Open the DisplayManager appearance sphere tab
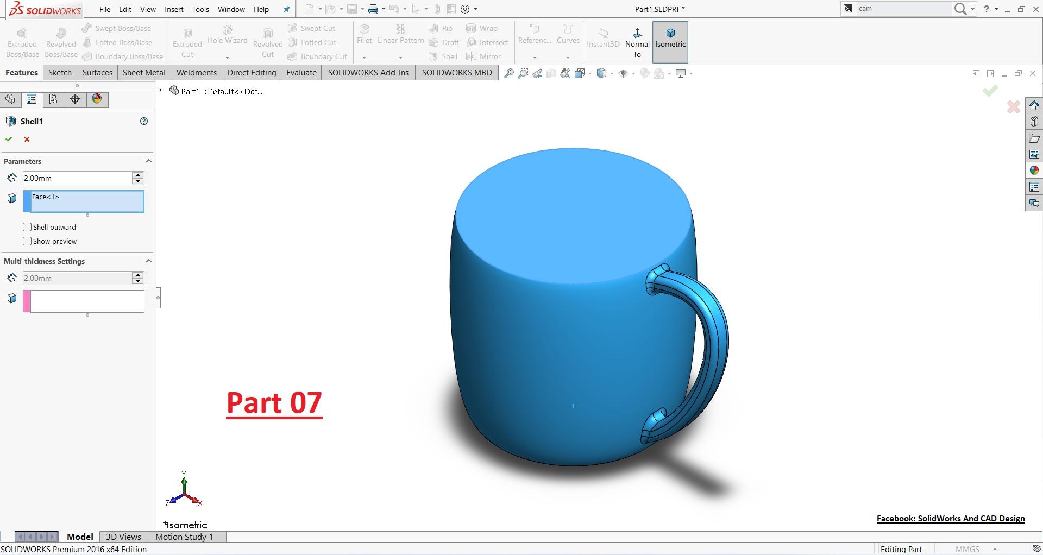 pyautogui.click(x=97, y=99)
